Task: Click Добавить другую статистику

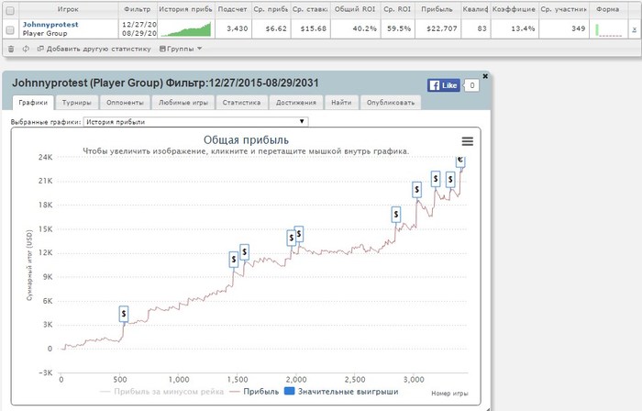Action: pyautogui.click(x=94, y=49)
